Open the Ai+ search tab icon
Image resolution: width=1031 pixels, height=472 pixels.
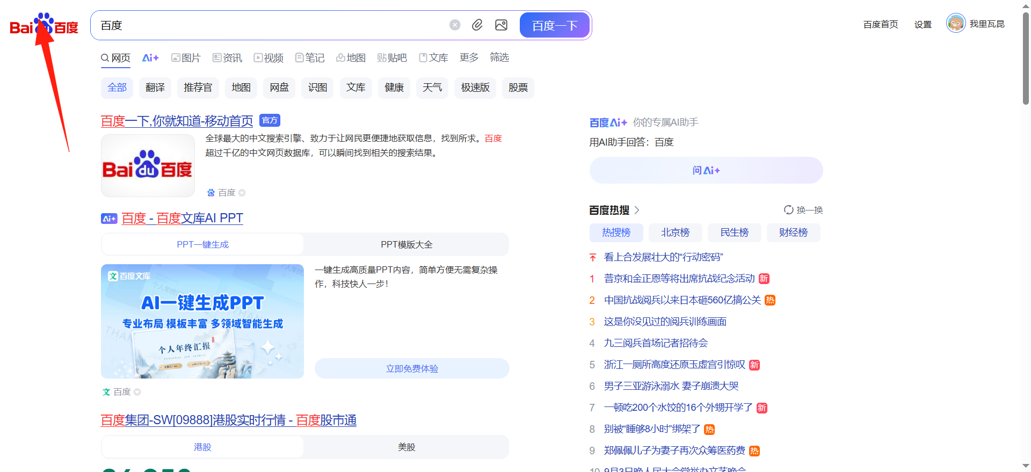tap(150, 58)
